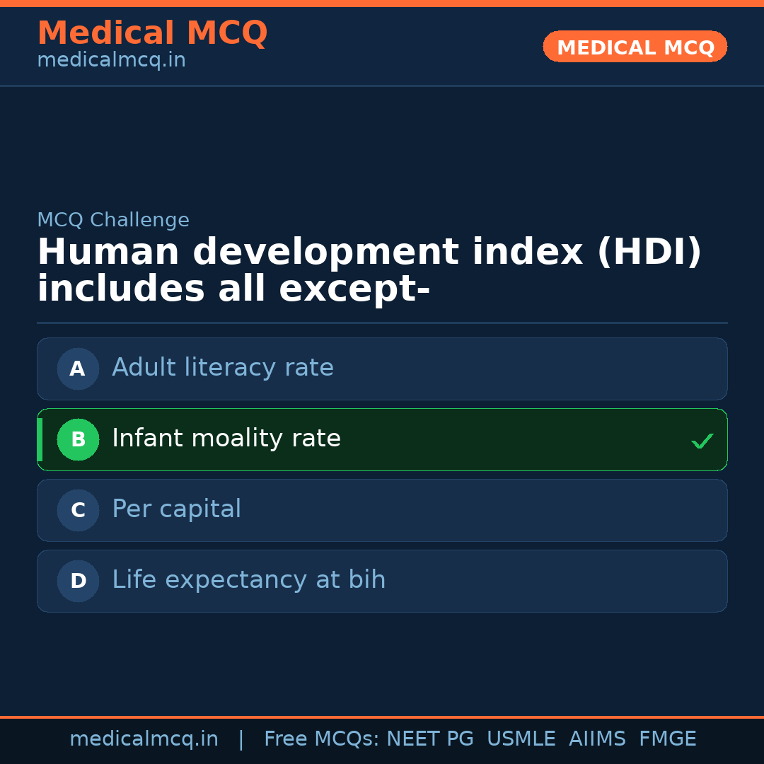
Task: Select the "Life expectancy at bih" answer text
Action: tap(249, 580)
